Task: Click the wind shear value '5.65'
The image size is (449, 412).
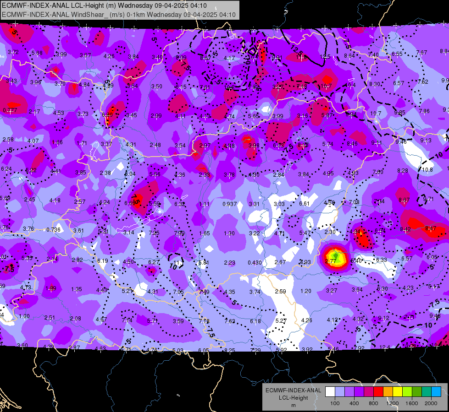Action: pyautogui.click(x=254, y=116)
